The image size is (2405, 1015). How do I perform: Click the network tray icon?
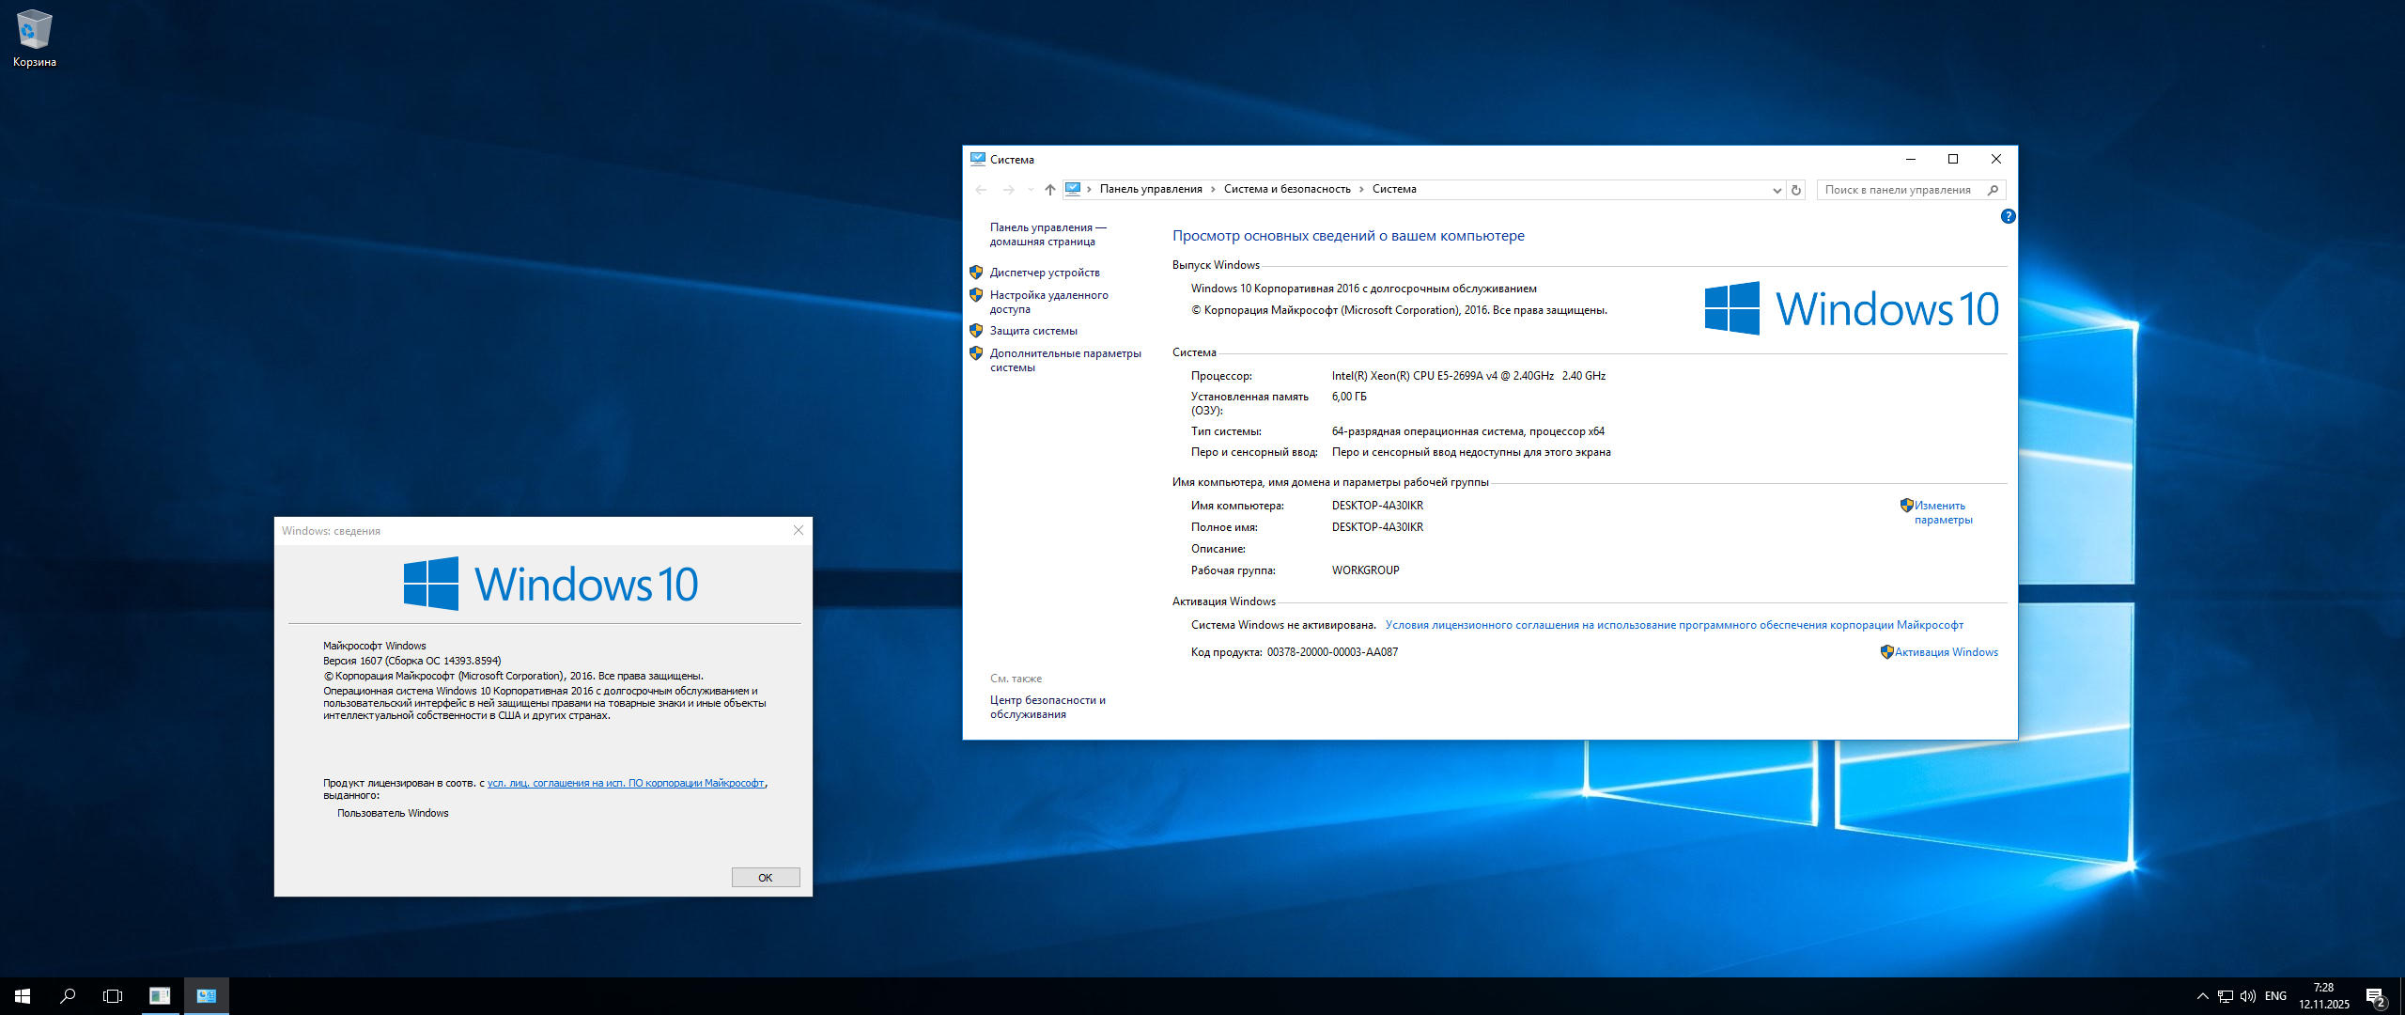pos(2225,996)
